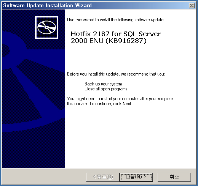Click the word 'Wizard' in title bar
The image size is (198, 186).
click(x=83, y=6)
